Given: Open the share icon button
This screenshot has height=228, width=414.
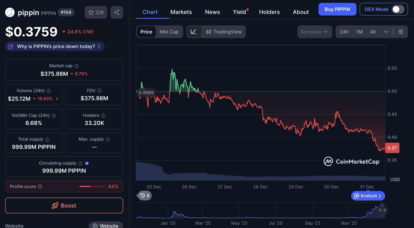Looking at the screenshot, I should tap(117, 12).
